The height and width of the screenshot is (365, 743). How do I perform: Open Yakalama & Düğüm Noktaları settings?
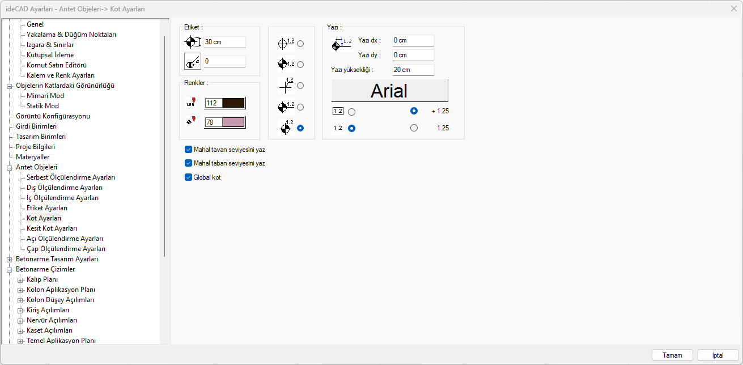pyautogui.click(x=71, y=35)
